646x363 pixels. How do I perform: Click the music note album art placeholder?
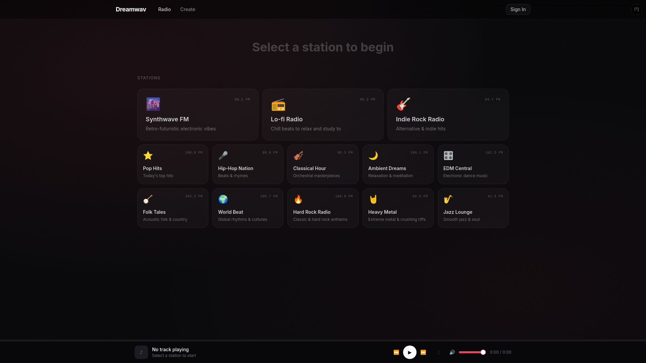141,352
